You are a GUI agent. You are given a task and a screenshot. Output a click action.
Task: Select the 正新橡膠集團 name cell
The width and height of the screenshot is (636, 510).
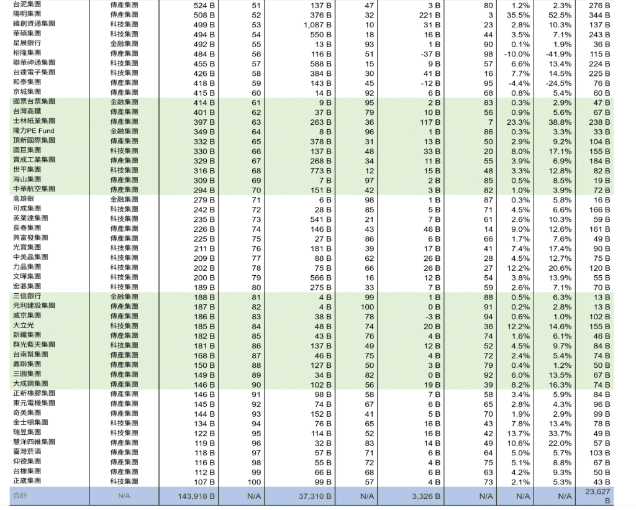pos(34,394)
